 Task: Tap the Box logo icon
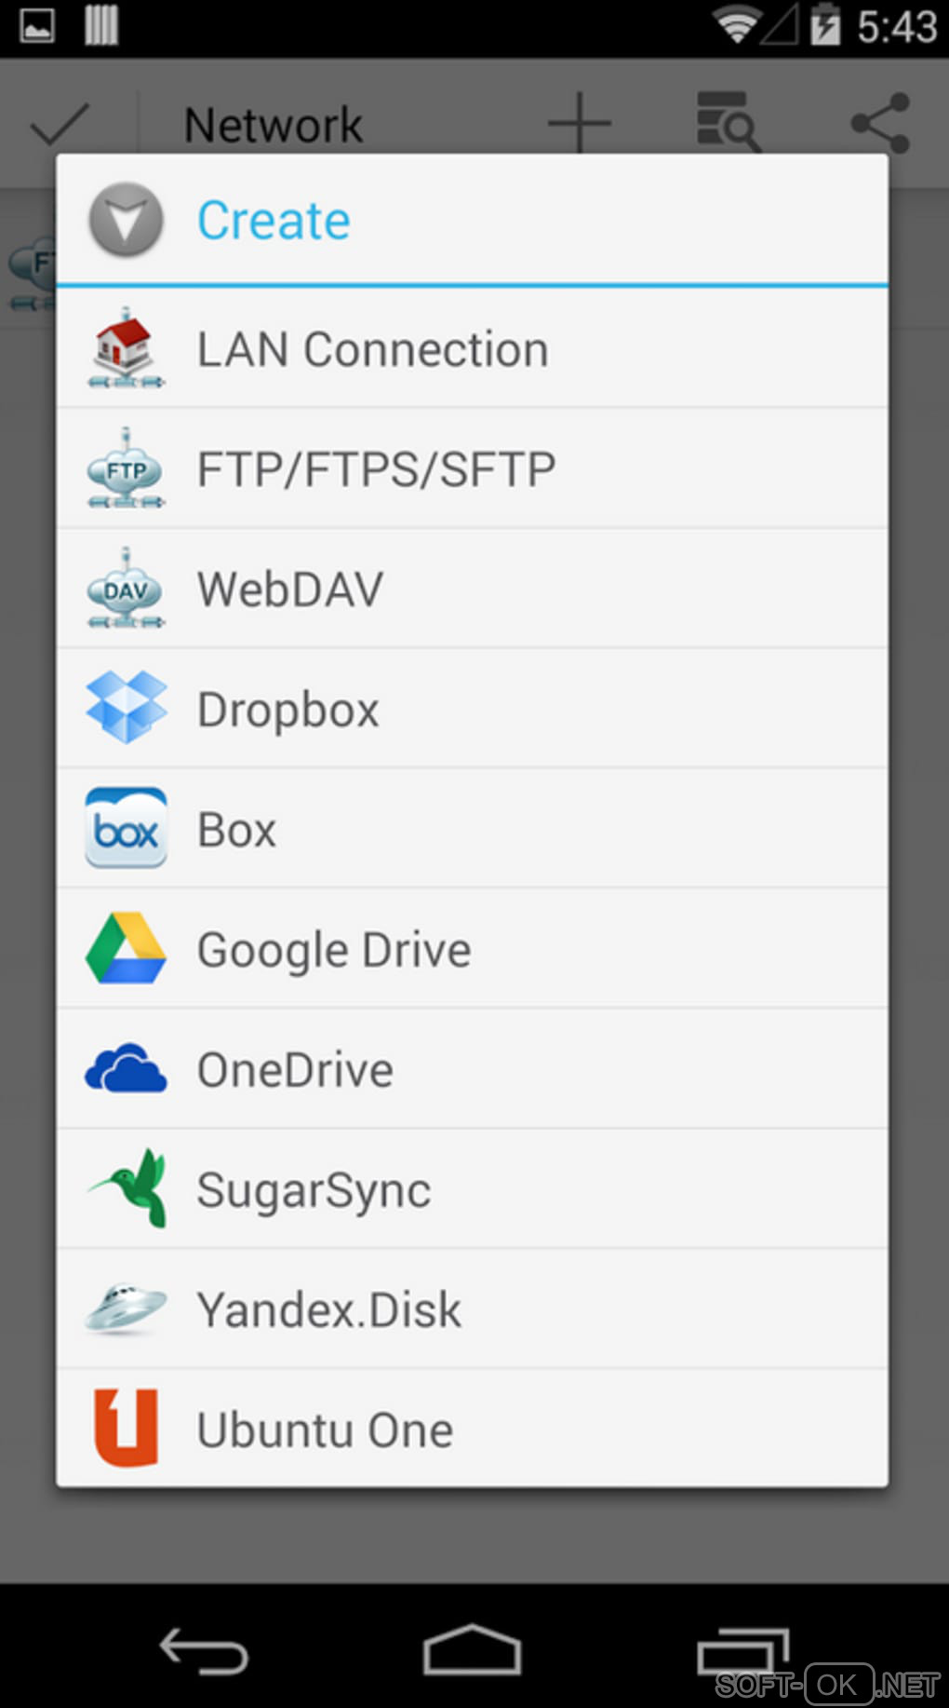click(x=127, y=828)
